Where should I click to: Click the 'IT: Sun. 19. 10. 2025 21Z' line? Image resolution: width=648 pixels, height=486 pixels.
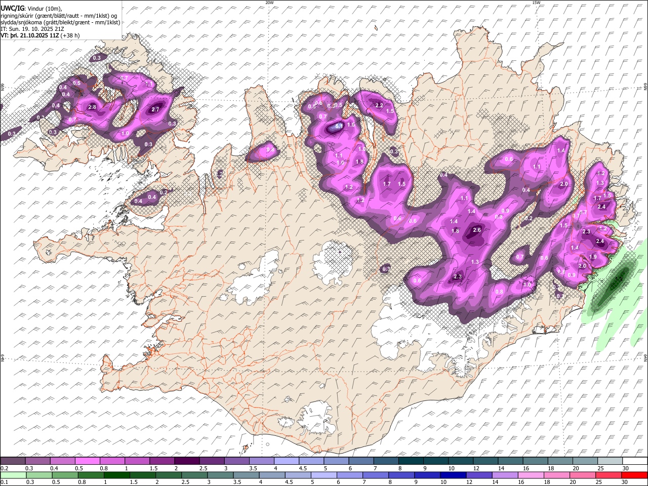pyautogui.click(x=33, y=29)
